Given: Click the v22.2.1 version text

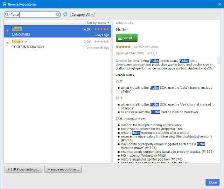Looking at the screenshot, I should point(152,53).
